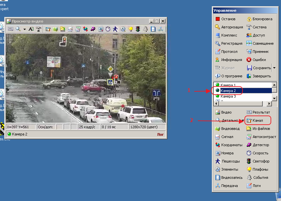Select Камера 3 in the camera list
Screen dimensions: 281x201
click(x=228, y=97)
